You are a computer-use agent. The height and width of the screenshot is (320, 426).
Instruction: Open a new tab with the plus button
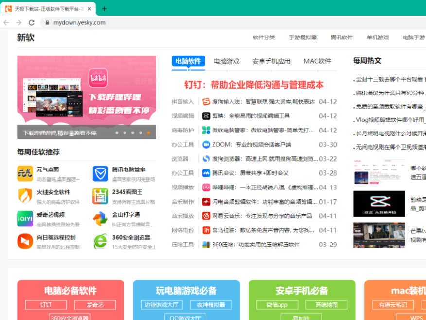[105, 9]
